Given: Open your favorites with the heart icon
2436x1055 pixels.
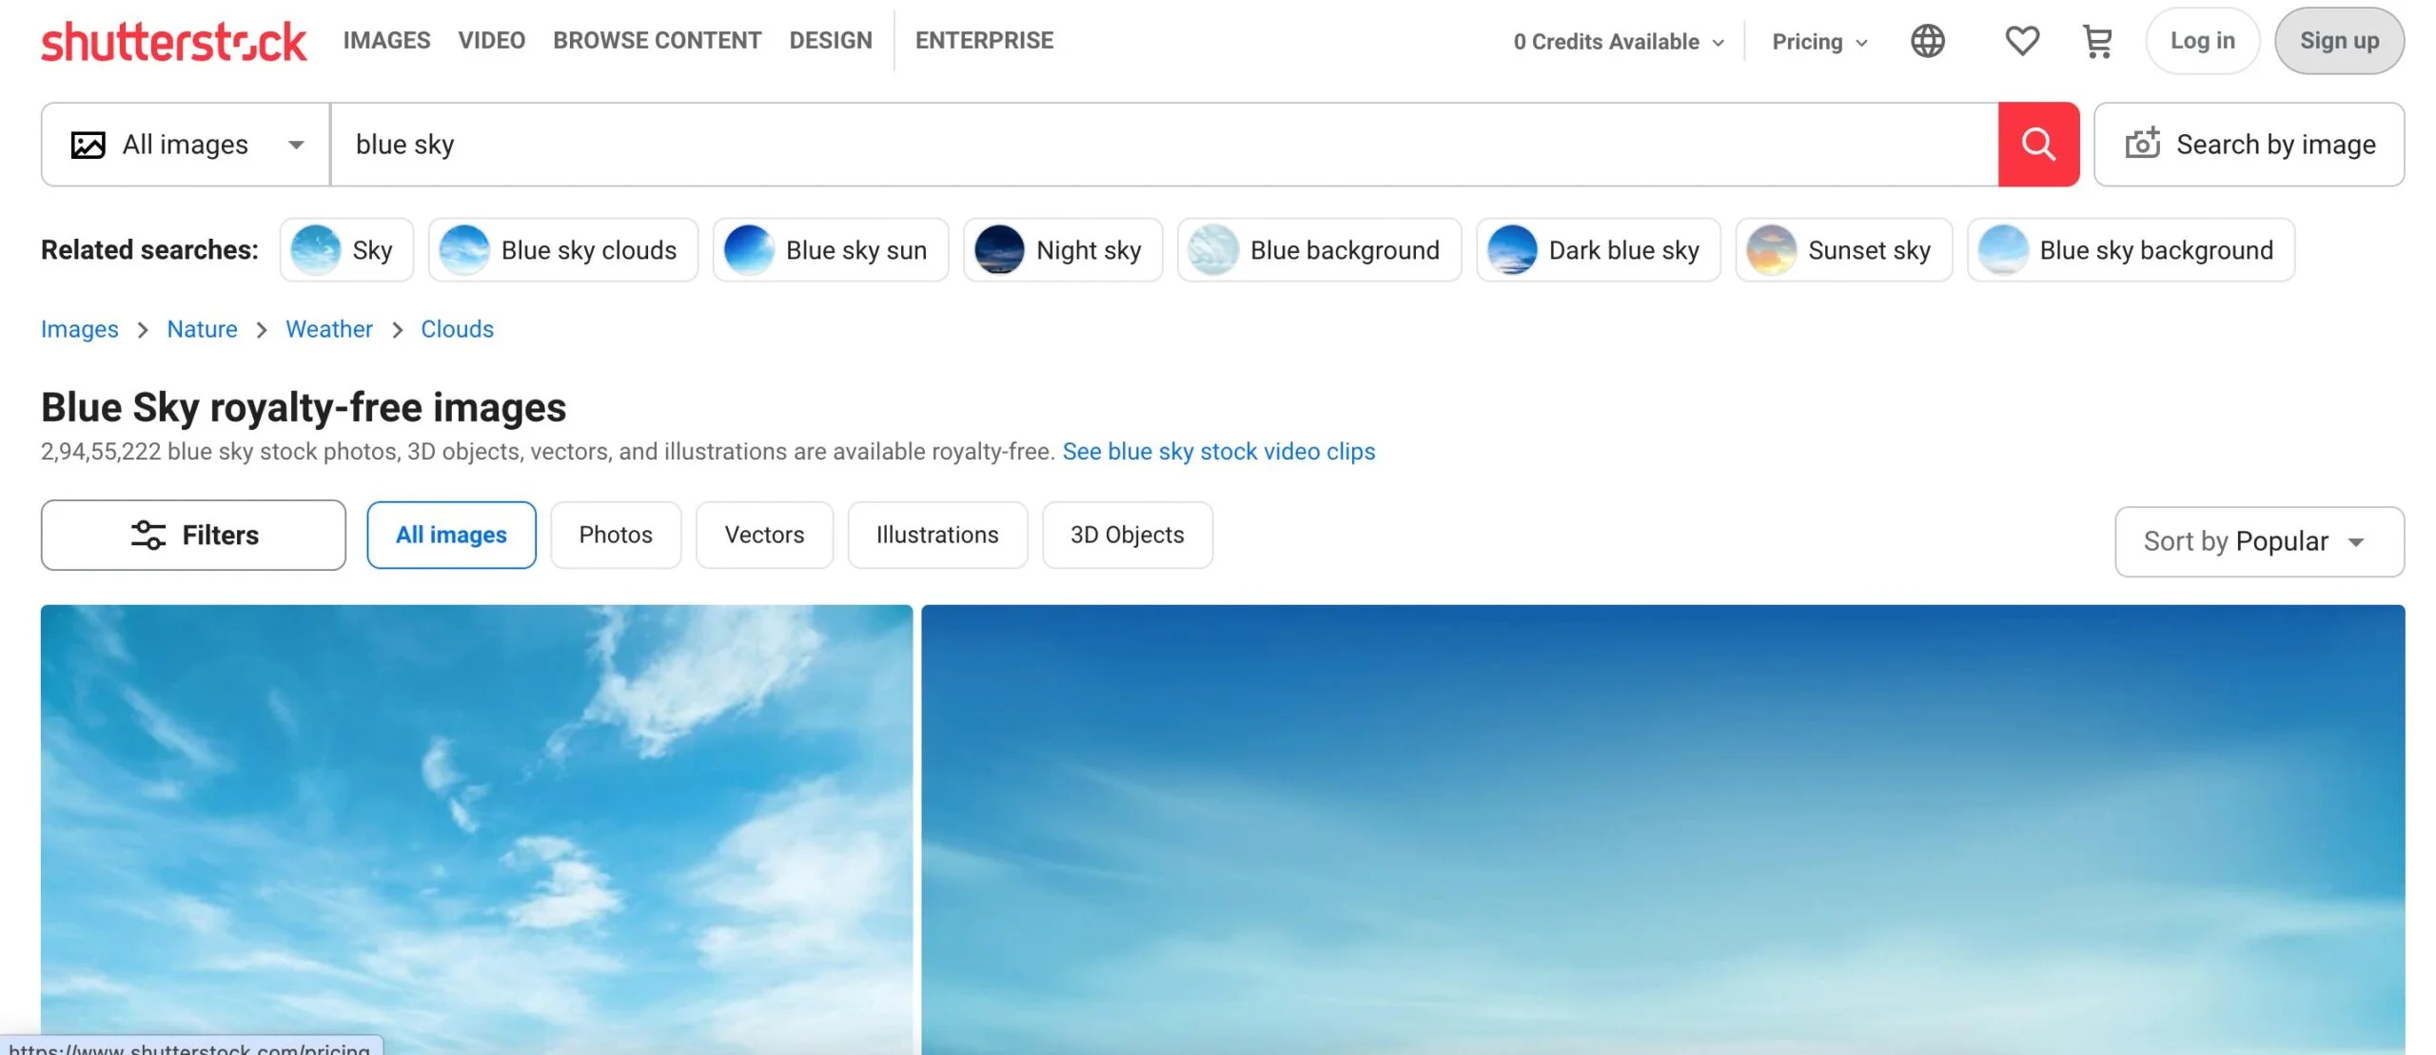Looking at the screenshot, I should pyautogui.click(x=2021, y=40).
